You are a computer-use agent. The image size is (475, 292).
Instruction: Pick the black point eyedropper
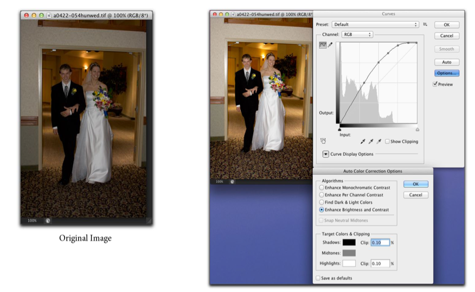[363, 142]
